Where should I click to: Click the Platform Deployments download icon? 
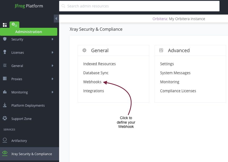(5, 105)
